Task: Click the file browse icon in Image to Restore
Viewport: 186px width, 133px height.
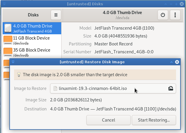Action: (x=171, y=88)
